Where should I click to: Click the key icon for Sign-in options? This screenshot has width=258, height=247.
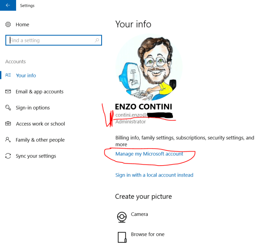point(8,108)
